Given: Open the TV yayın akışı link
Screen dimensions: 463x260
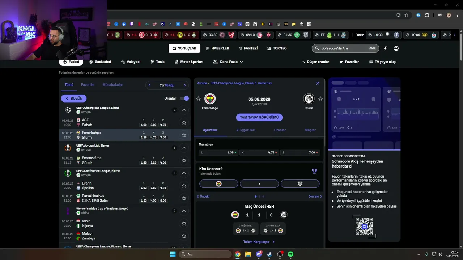Looking at the screenshot, I should click(383, 62).
